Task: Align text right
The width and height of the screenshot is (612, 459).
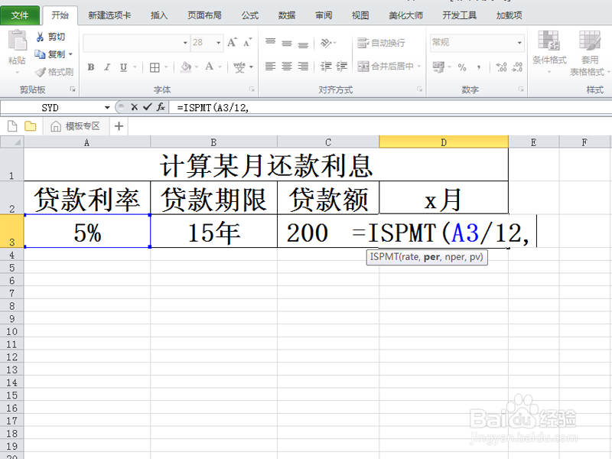Action: click(303, 67)
